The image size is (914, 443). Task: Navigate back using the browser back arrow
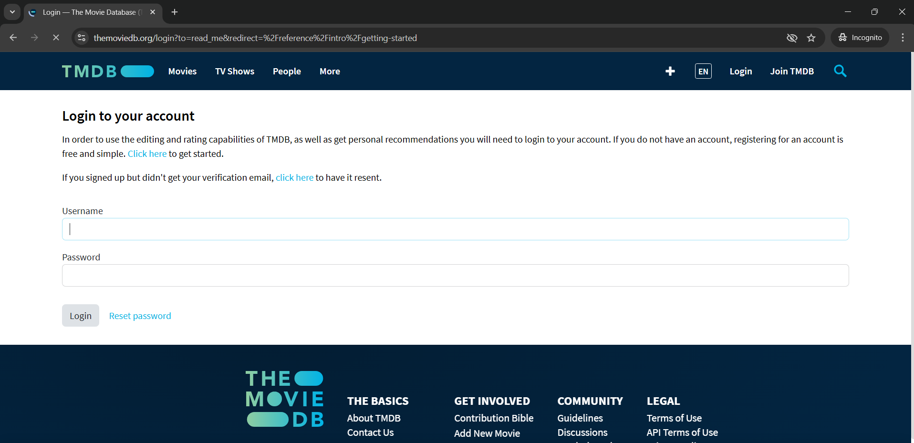click(13, 38)
